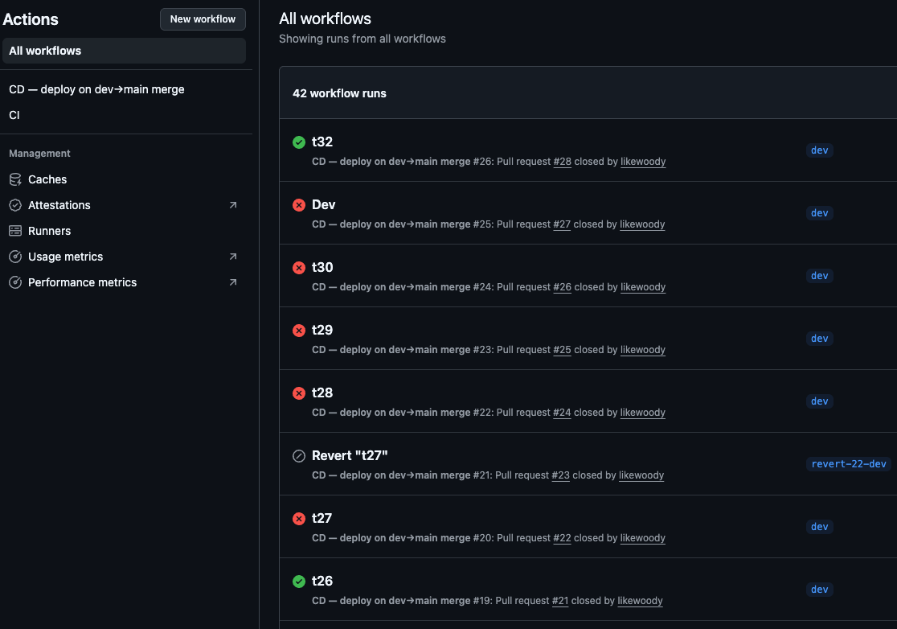Select the CI workflow in sidebar
Viewport: 897px width, 629px height.
(14, 115)
